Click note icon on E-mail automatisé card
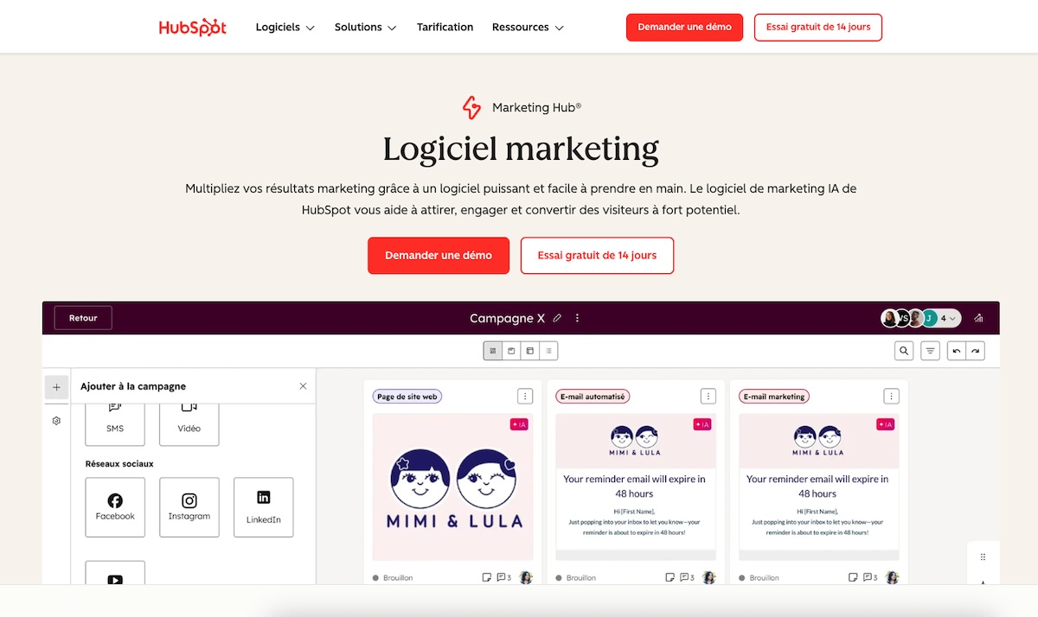Viewport: 1038px width, 617px height. pos(670,577)
